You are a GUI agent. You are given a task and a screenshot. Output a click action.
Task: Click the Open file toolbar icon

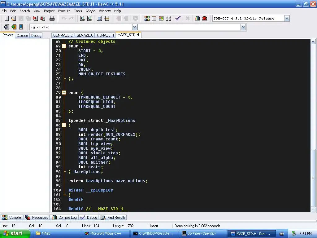[14, 18]
